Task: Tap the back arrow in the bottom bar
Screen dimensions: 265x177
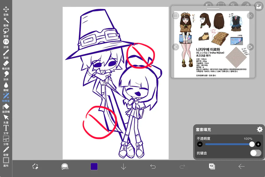Action: pos(241,166)
